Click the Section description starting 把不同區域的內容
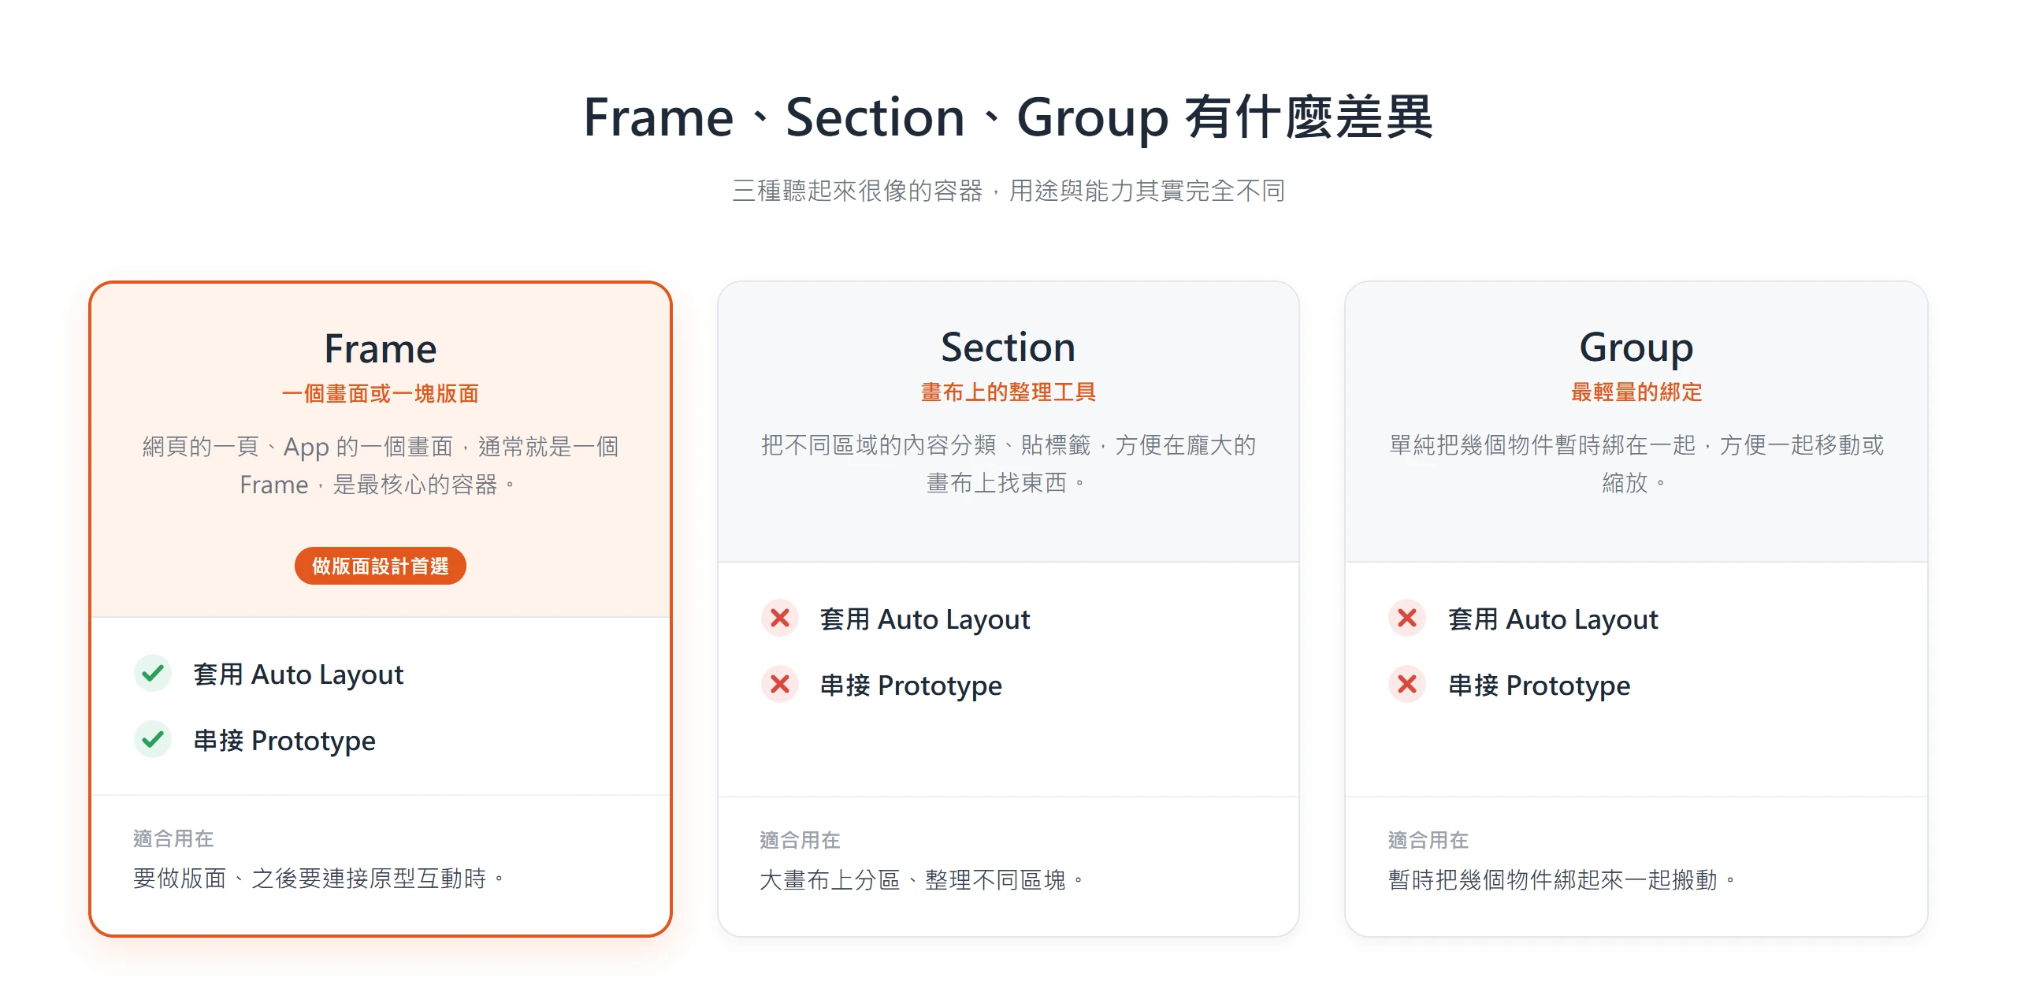The height and width of the screenshot is (1007, 2017). (x=1008, y=464)
